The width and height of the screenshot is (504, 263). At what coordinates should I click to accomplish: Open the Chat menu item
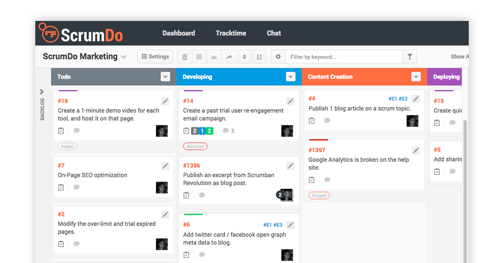pyautogui.click(x=274, y=33)
